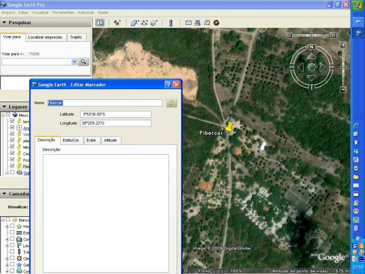This screenshot has width=365, height=274.
Task: Click the look-right arrow on navigation ring
Action: click(322, 67)
